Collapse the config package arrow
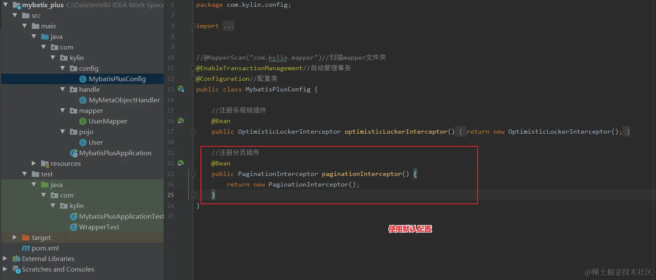The width and height of the screenshot is (656, 280). (x=62, y=69)
